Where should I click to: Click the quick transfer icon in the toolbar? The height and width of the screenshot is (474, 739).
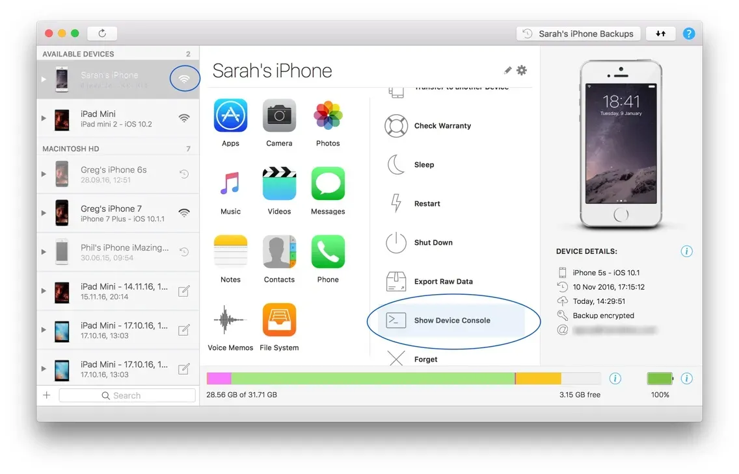click(x=660, y=33)
